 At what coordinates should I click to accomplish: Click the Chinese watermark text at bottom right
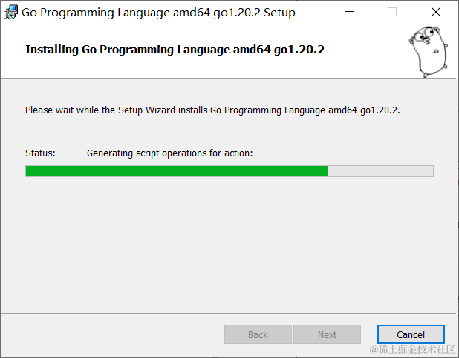coord(412,350)
